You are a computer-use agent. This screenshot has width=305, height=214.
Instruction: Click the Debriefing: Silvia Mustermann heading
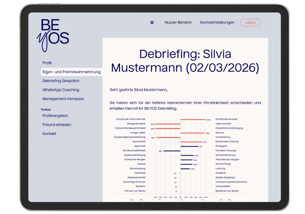pos(185,61)
